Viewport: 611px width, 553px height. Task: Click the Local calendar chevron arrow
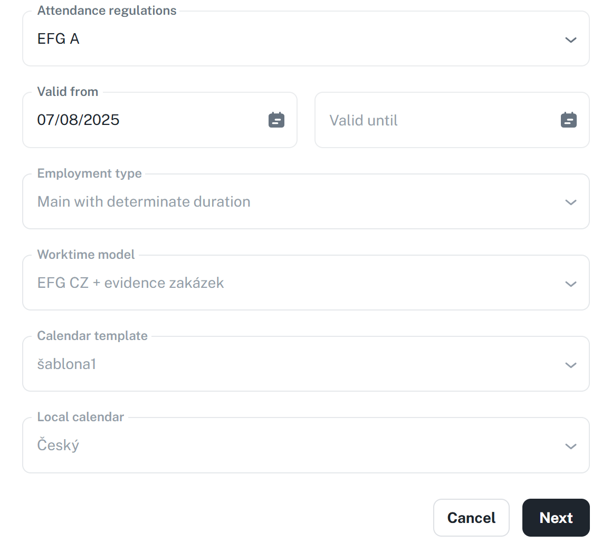570,447
